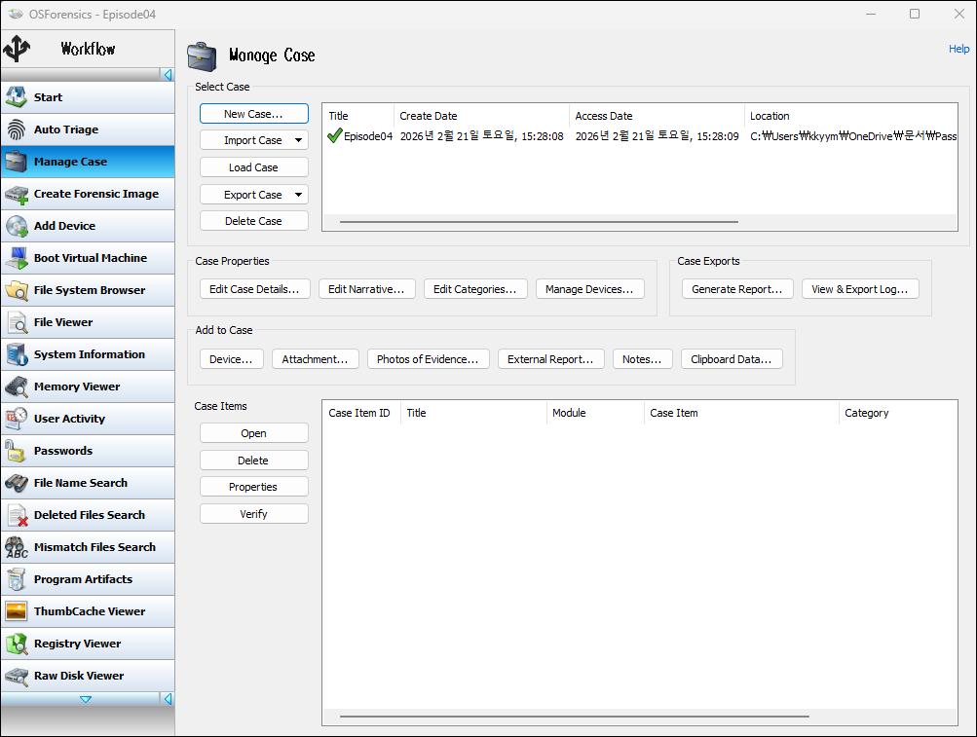Click the Raw Disk Viewer icon

click(17, 676)
